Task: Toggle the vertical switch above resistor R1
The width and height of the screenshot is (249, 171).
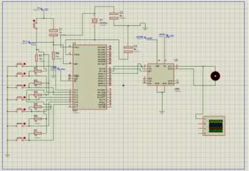Action: 34,24
